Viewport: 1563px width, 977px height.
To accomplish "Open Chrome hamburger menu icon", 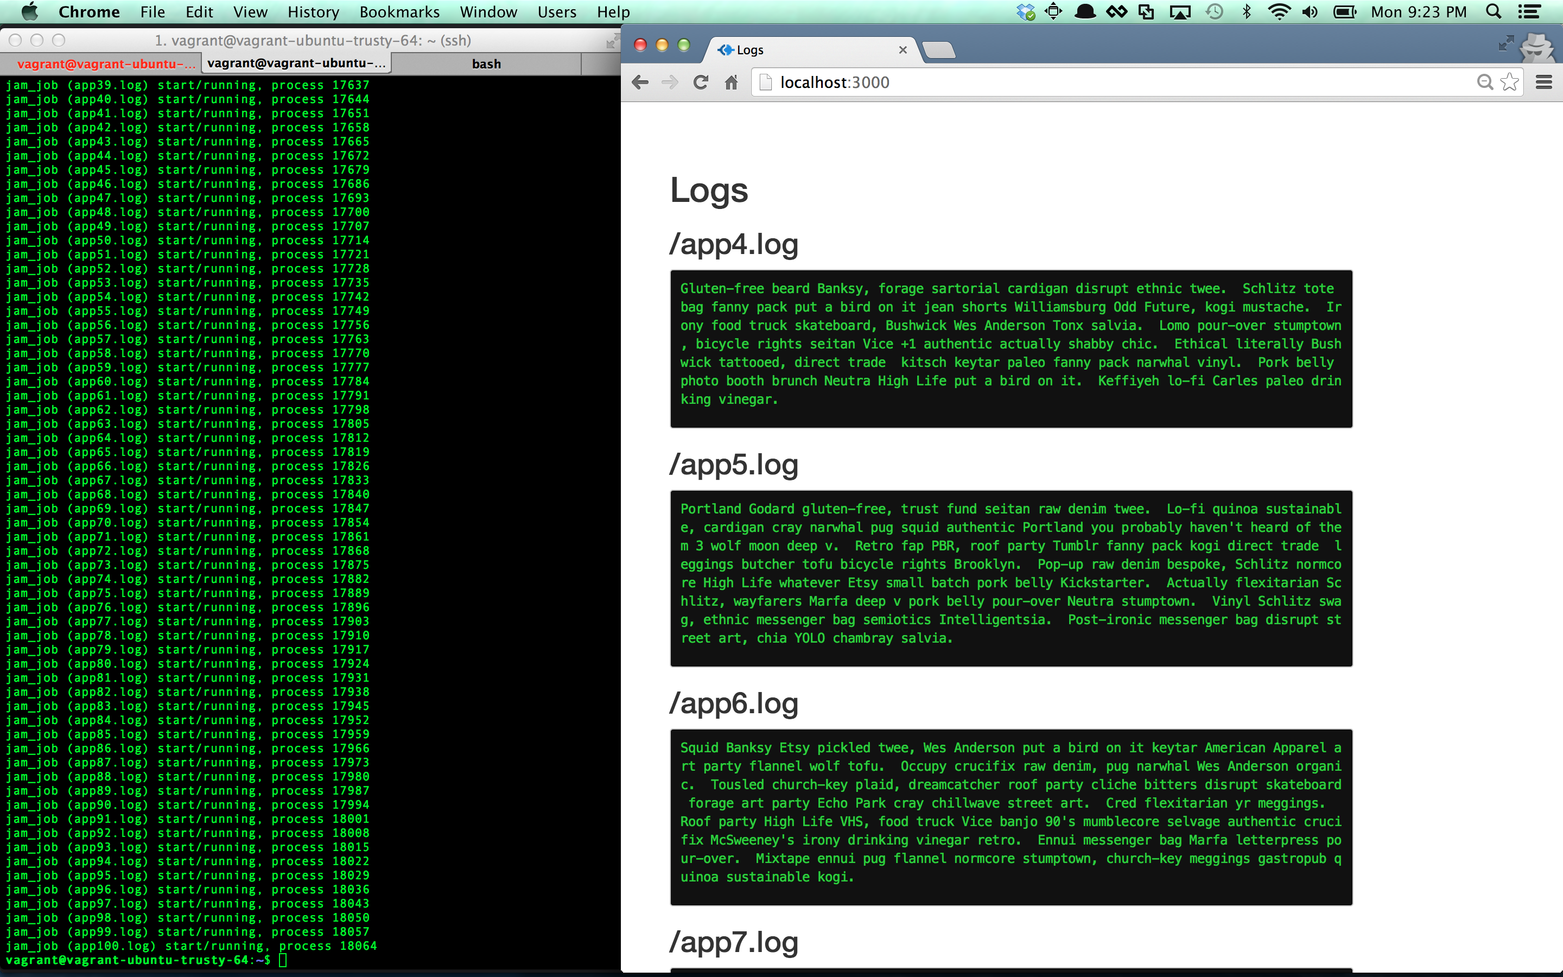I will (1543, 82).
